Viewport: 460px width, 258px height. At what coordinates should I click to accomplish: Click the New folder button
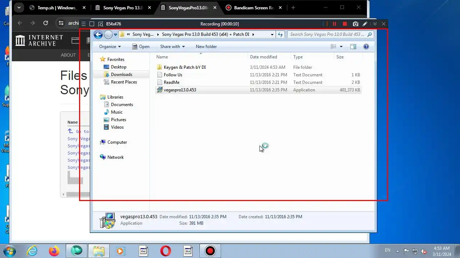[206, 47]
